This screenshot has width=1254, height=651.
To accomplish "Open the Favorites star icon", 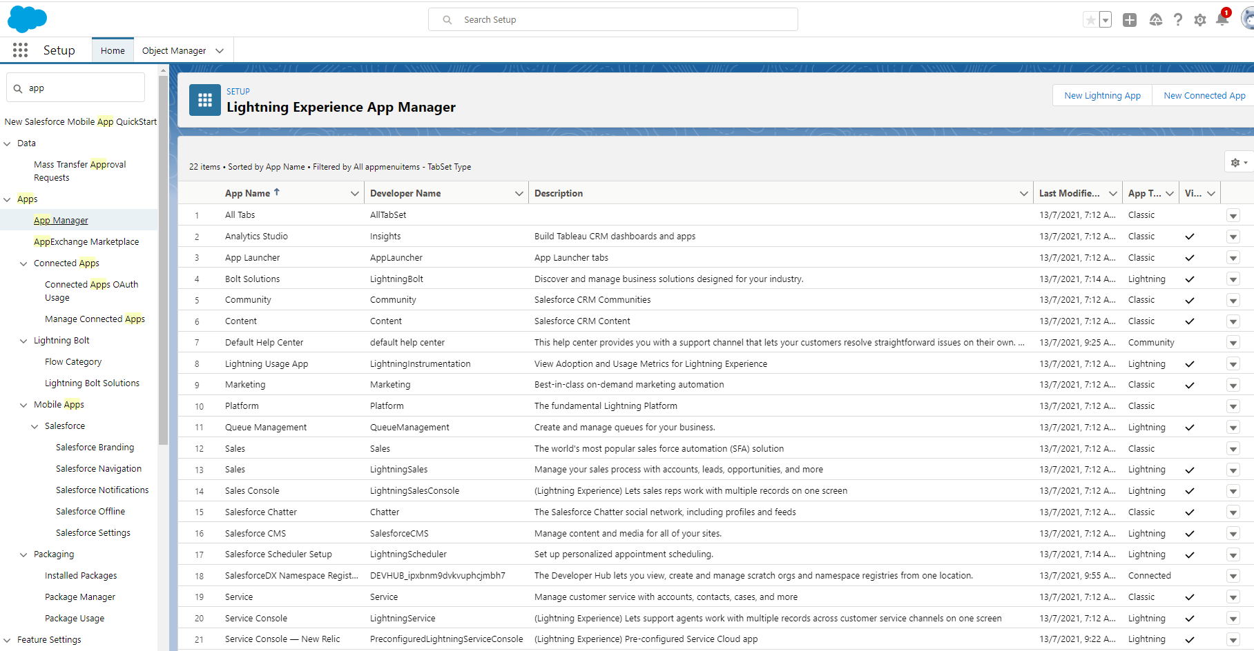I will click(x=1090, y=20).
